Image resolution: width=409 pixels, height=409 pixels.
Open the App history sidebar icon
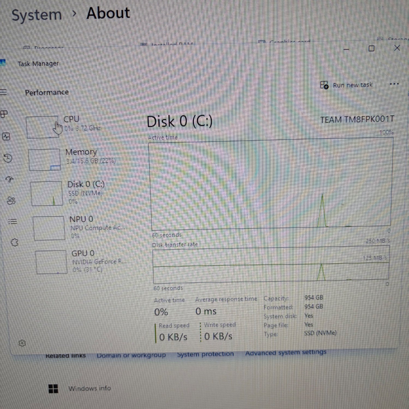tap(8, 158)
